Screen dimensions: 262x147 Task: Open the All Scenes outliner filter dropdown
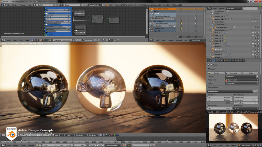(234, 8)
